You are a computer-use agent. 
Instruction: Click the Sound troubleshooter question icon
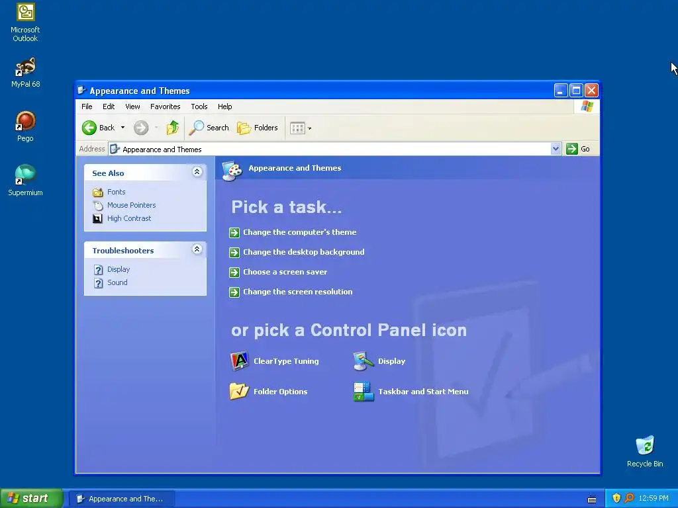coord(99,282)
